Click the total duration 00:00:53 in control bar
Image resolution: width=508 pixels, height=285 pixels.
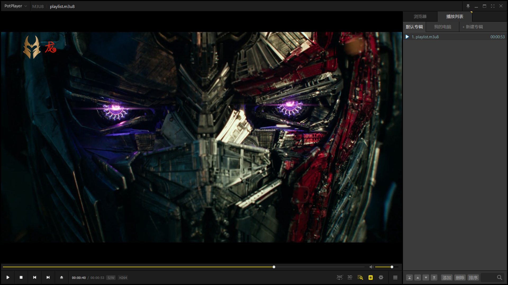(97, 278)
